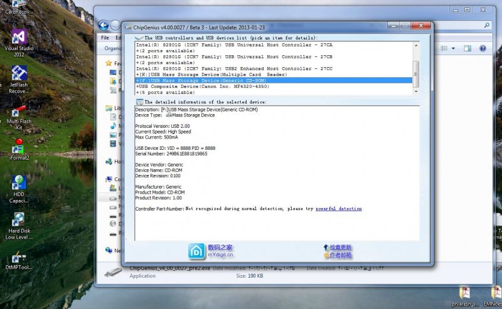This screenshot has height=309, width=502.
Task: Click Explorer back navigation arrow
Action: click(103, 25)
